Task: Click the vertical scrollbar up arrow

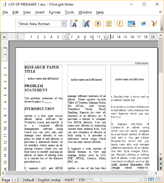Action: (x=161, y=35)
